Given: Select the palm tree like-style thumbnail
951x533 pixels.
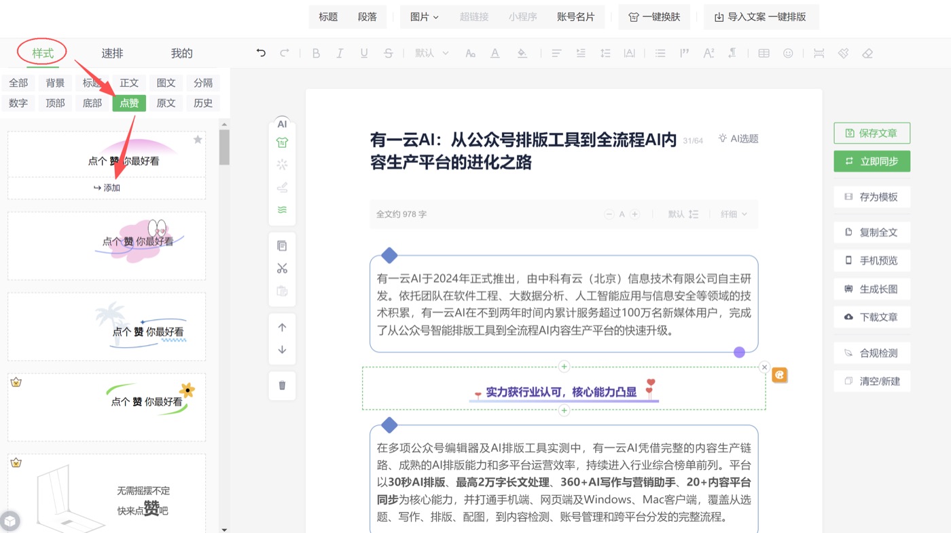Looking at the screenshot, I should (107, 327).
